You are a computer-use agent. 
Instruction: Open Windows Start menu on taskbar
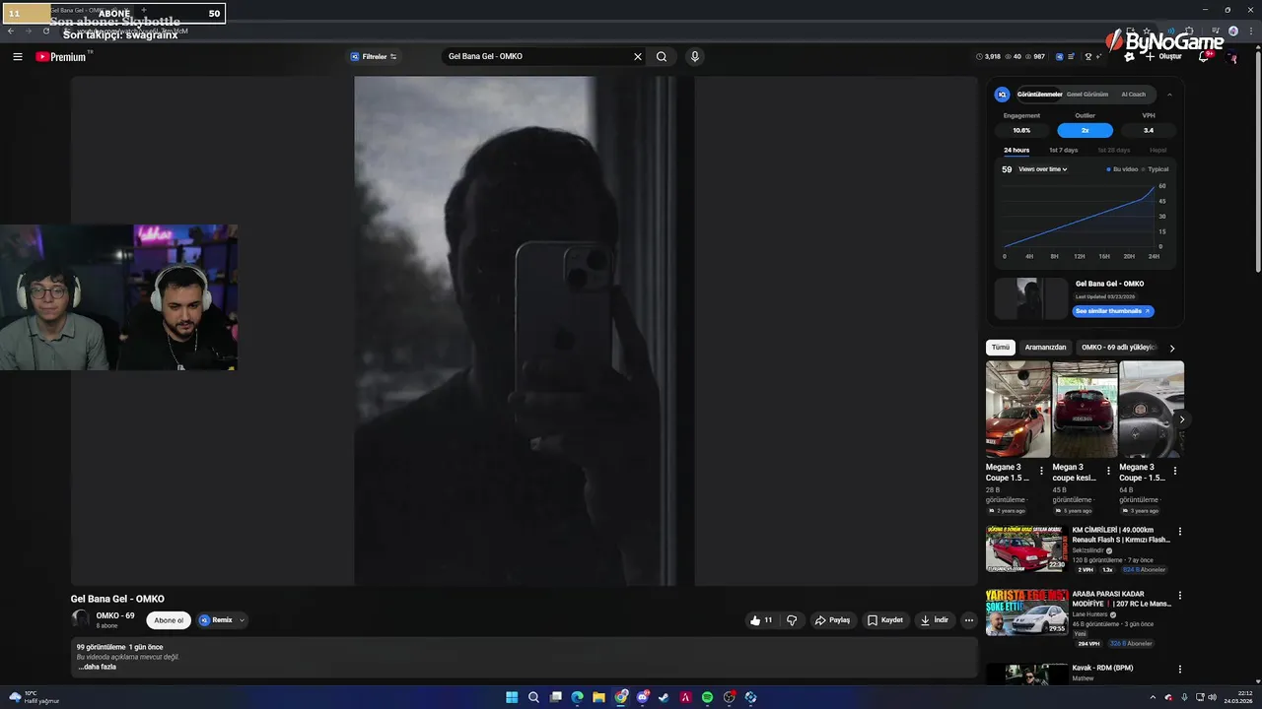coord(512,697)
